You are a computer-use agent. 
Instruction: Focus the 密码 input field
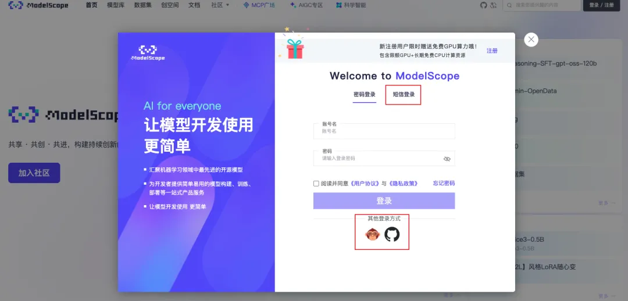tap(384, 158)
